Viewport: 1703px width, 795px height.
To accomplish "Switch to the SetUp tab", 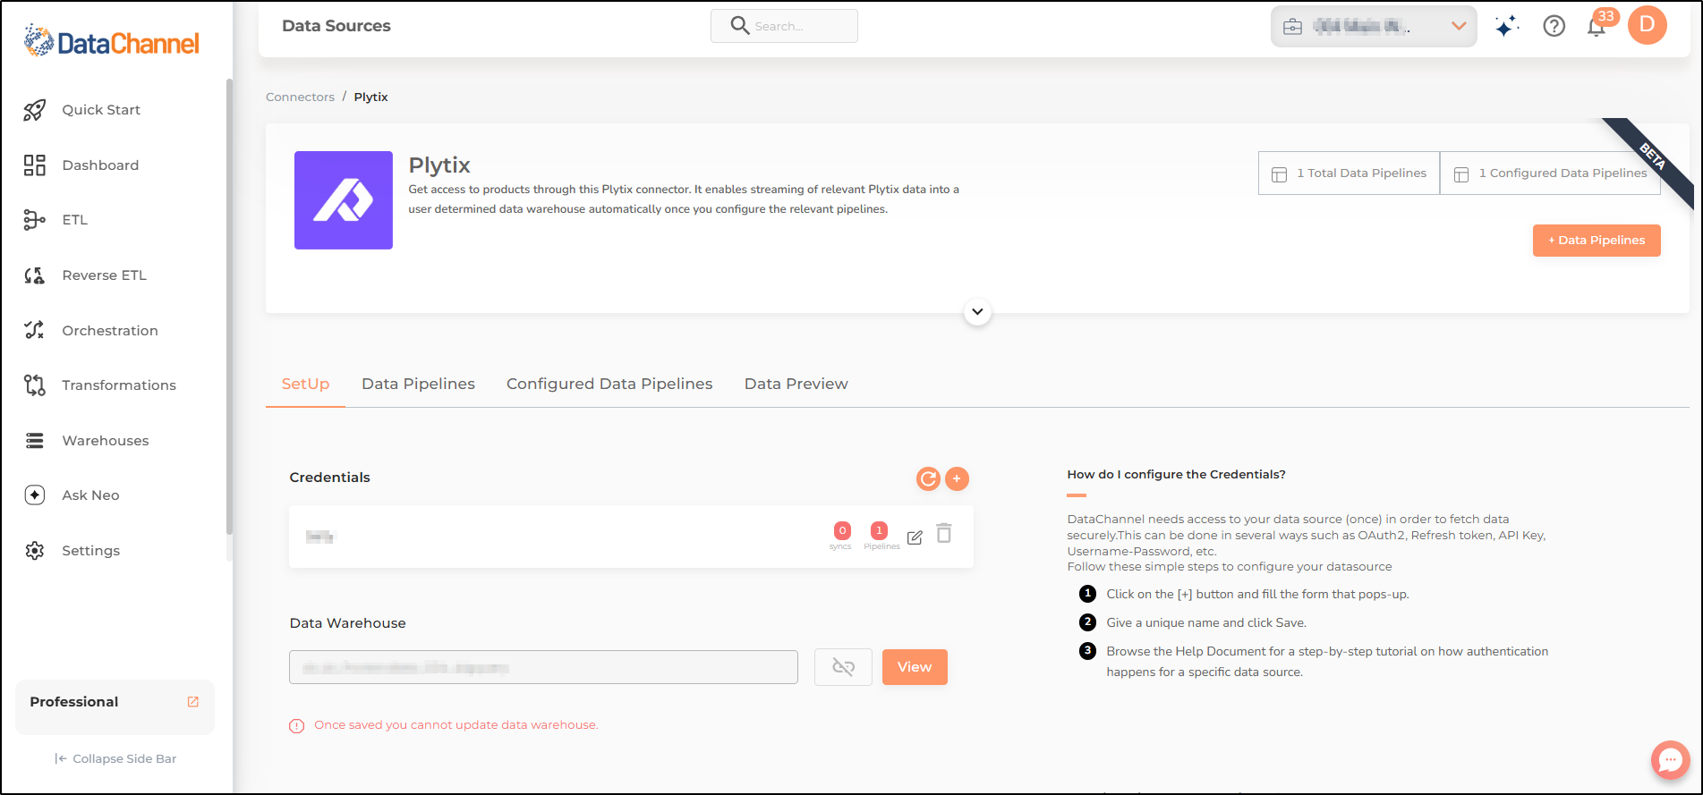I will tap(305, 384).
